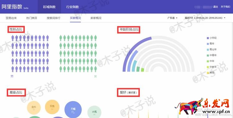Open the 广东省 region dropdown

click(172, 18)
